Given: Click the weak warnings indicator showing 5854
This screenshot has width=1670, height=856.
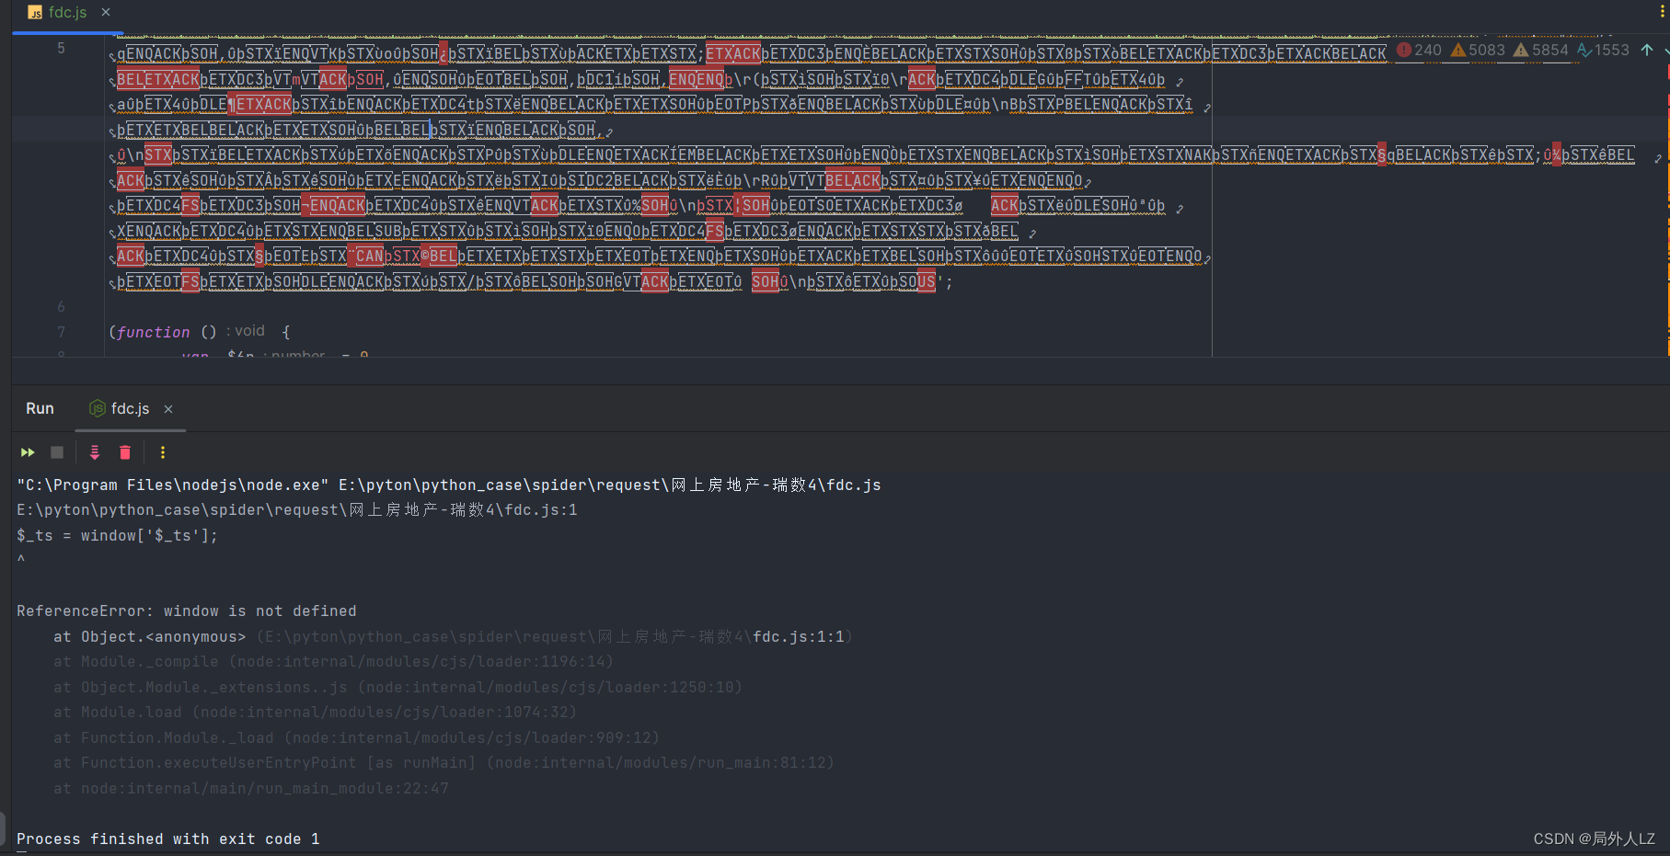Looking at the screenshot, I should (1541, 50).
